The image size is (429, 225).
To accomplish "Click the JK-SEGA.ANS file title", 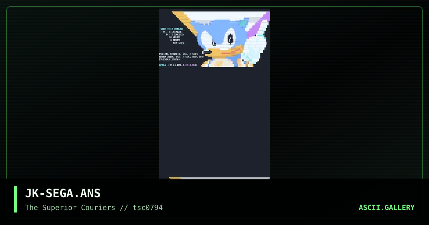I will [x=63, y=193].
